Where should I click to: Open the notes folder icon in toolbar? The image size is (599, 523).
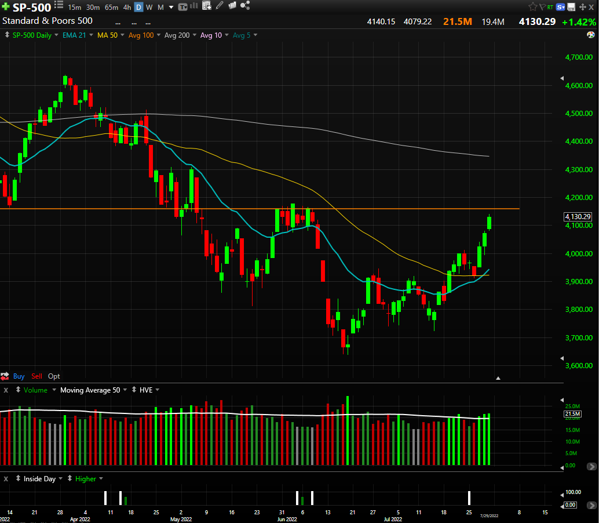pos(232,5)
